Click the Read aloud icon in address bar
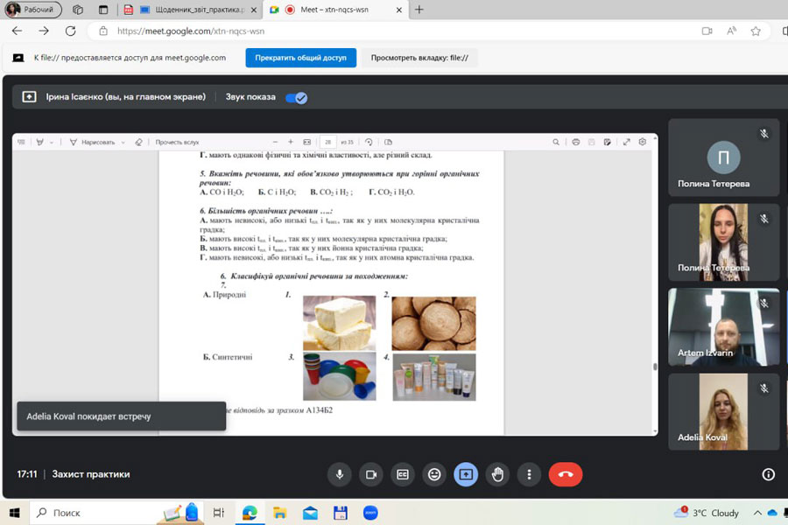Viewport: 788px width, 525px height. (x=732, y=31)
